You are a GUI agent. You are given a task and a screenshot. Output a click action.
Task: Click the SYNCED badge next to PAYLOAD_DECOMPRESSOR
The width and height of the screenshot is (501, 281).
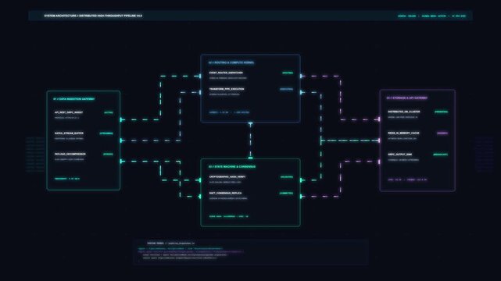[108, 154]
